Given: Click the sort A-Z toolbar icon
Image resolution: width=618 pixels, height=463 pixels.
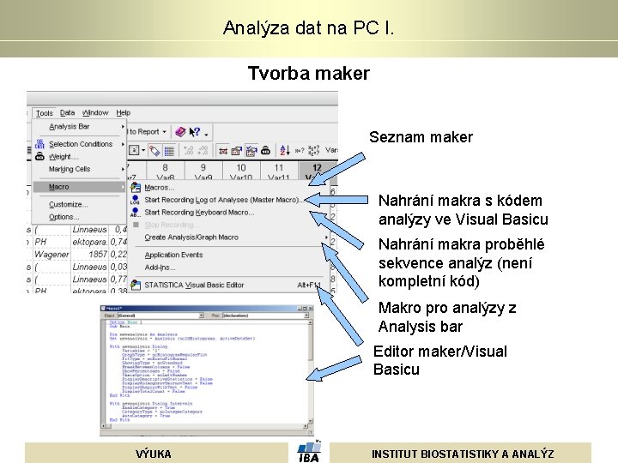Looking at the screenshot, I should pyautogui.click(x=285, y=150).
